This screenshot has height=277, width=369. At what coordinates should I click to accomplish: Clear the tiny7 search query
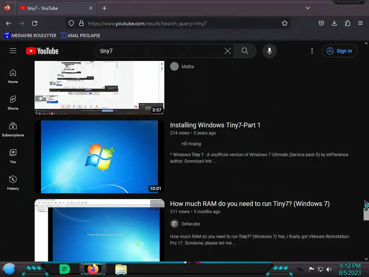click(228, 51)
